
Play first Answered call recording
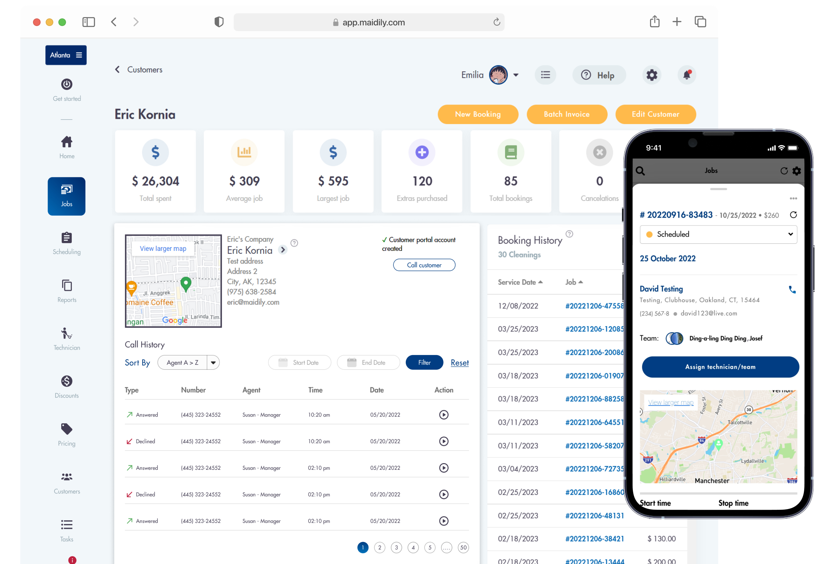click(x=444, y=415)
